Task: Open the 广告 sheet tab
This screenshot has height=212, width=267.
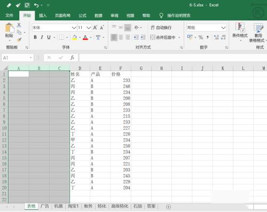Action: pos(45,206)
